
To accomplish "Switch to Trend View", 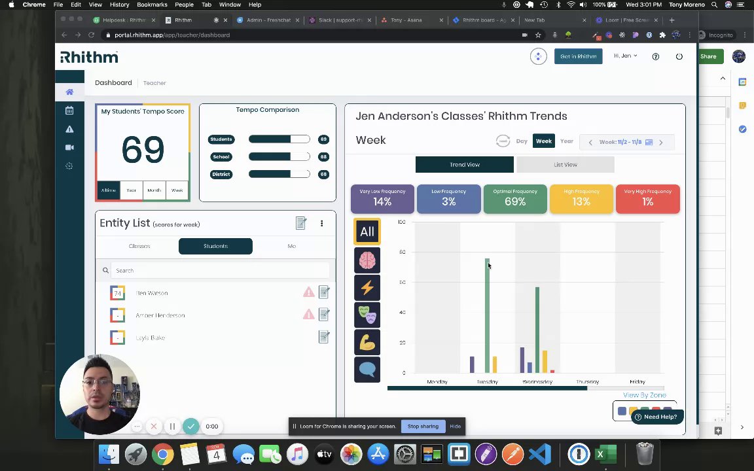I will point(465,164).
